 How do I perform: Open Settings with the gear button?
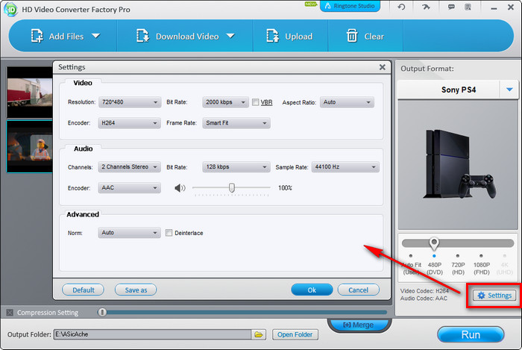[494, 296]
